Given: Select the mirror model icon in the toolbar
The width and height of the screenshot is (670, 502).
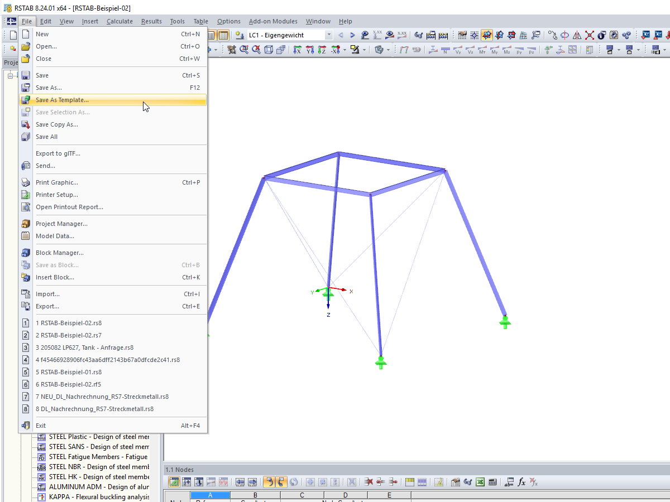Looking at the screenshot, I should tap(577, 35).
